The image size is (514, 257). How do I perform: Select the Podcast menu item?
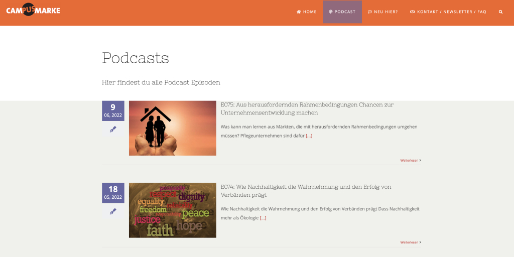[x=342, y=12]
